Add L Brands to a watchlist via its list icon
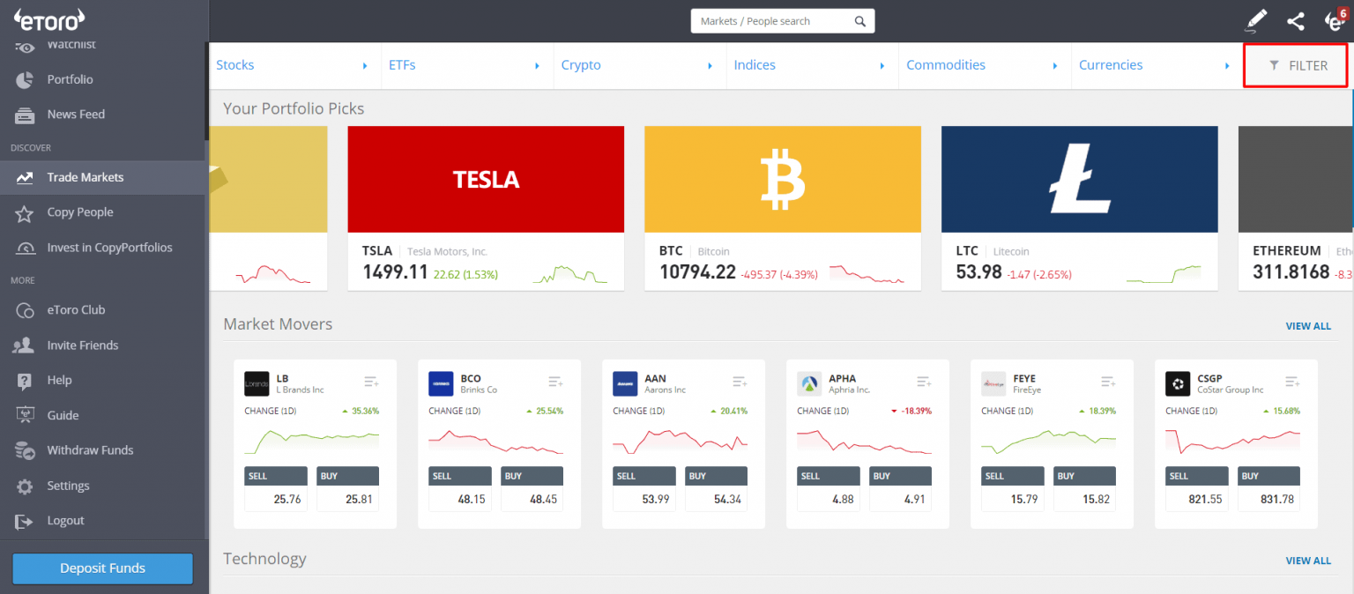 click(x=371, y=381)
